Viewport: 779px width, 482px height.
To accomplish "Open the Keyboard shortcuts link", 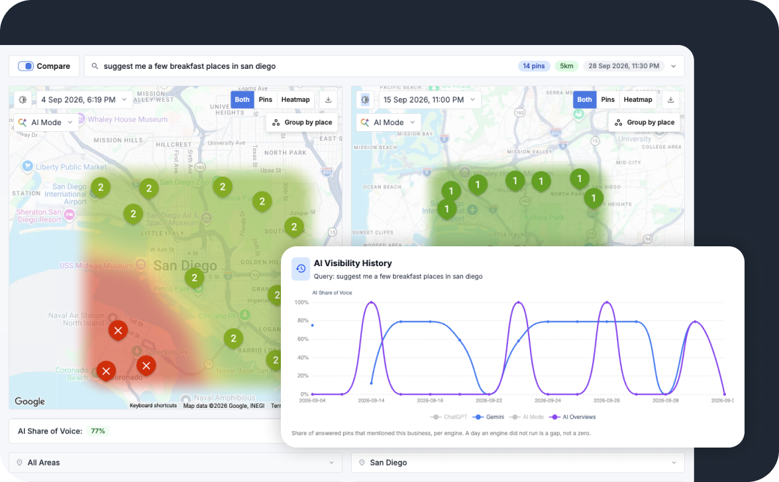I will (153, 406).
